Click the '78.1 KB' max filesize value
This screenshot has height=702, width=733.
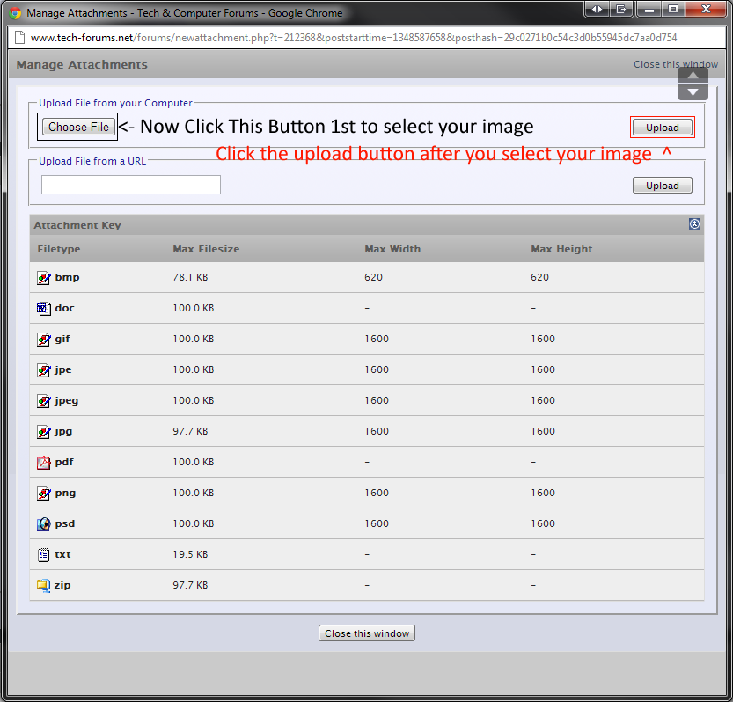190,277
